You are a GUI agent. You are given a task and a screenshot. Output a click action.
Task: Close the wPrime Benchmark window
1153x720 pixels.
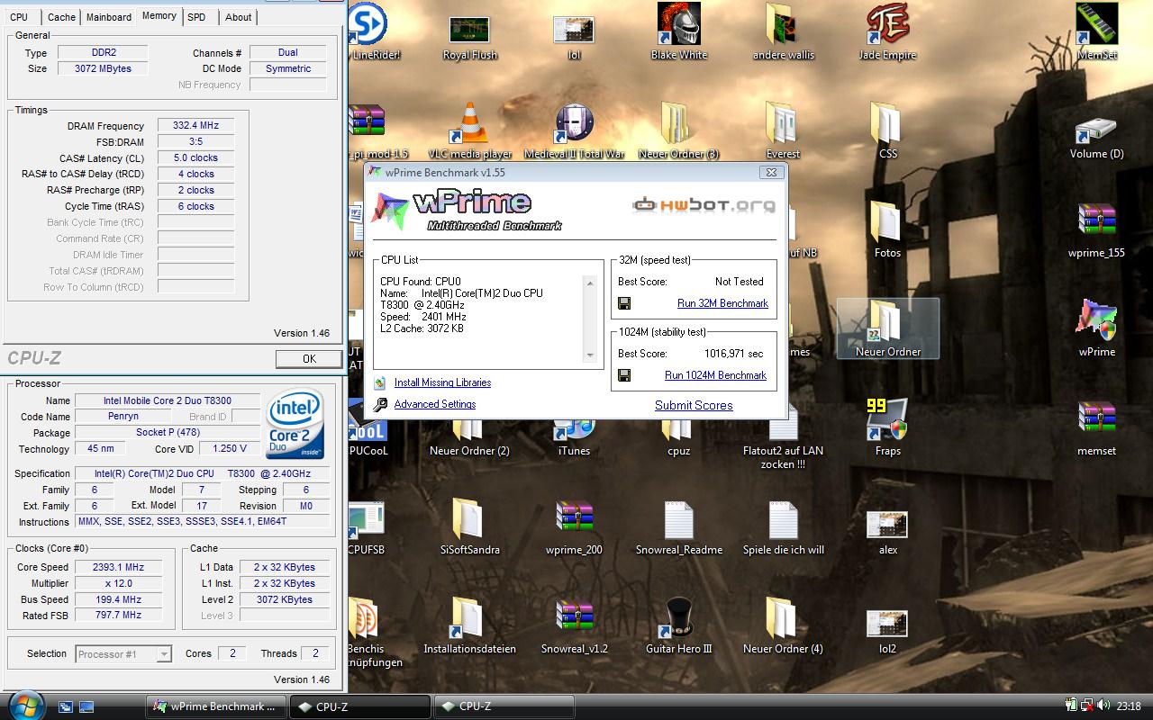pos(771,172)
